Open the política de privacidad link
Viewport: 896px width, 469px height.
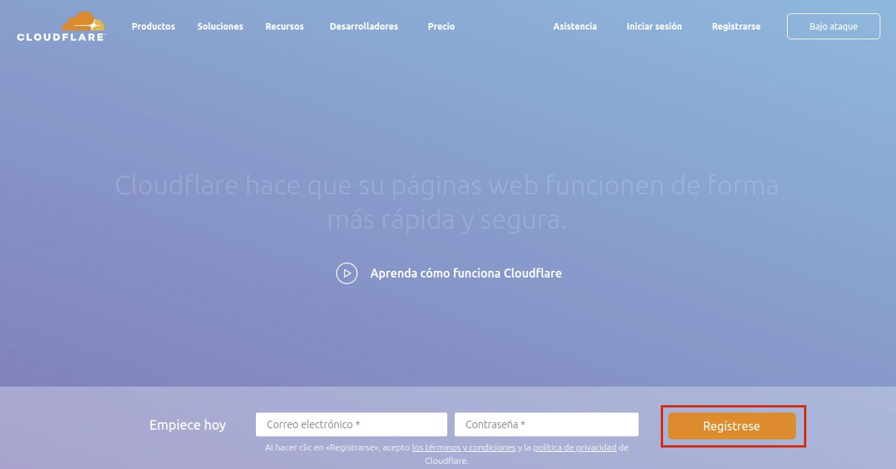pyautogui.click(x=575, y=447)
